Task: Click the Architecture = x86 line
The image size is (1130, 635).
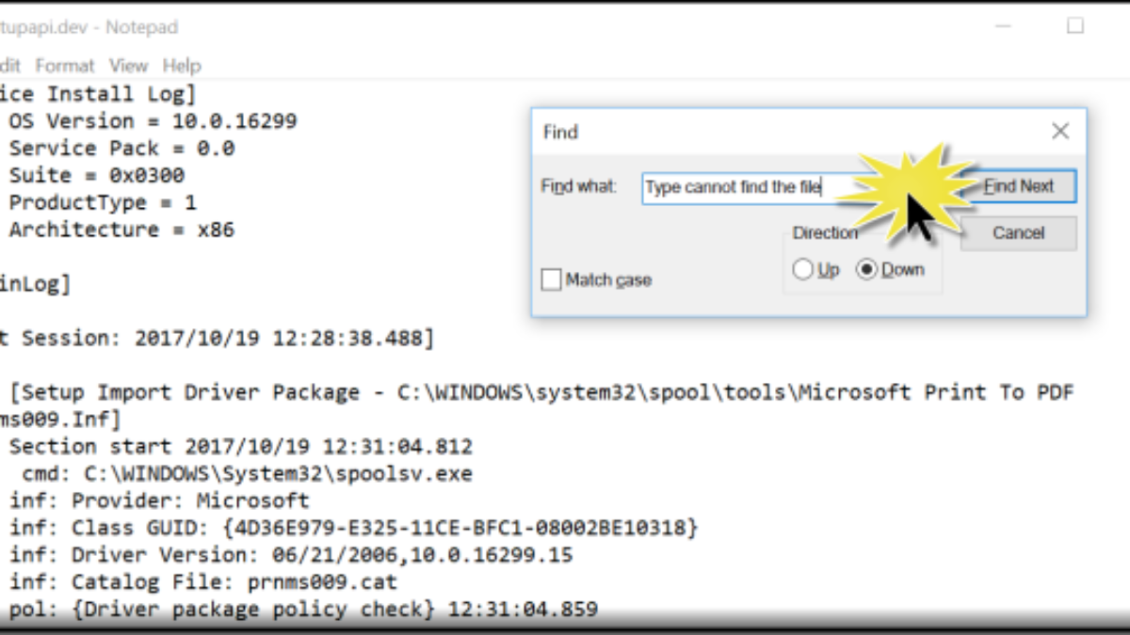Action: 122,230
